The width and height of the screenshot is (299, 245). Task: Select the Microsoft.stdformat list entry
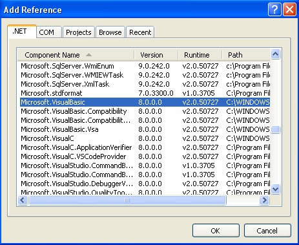145,93
